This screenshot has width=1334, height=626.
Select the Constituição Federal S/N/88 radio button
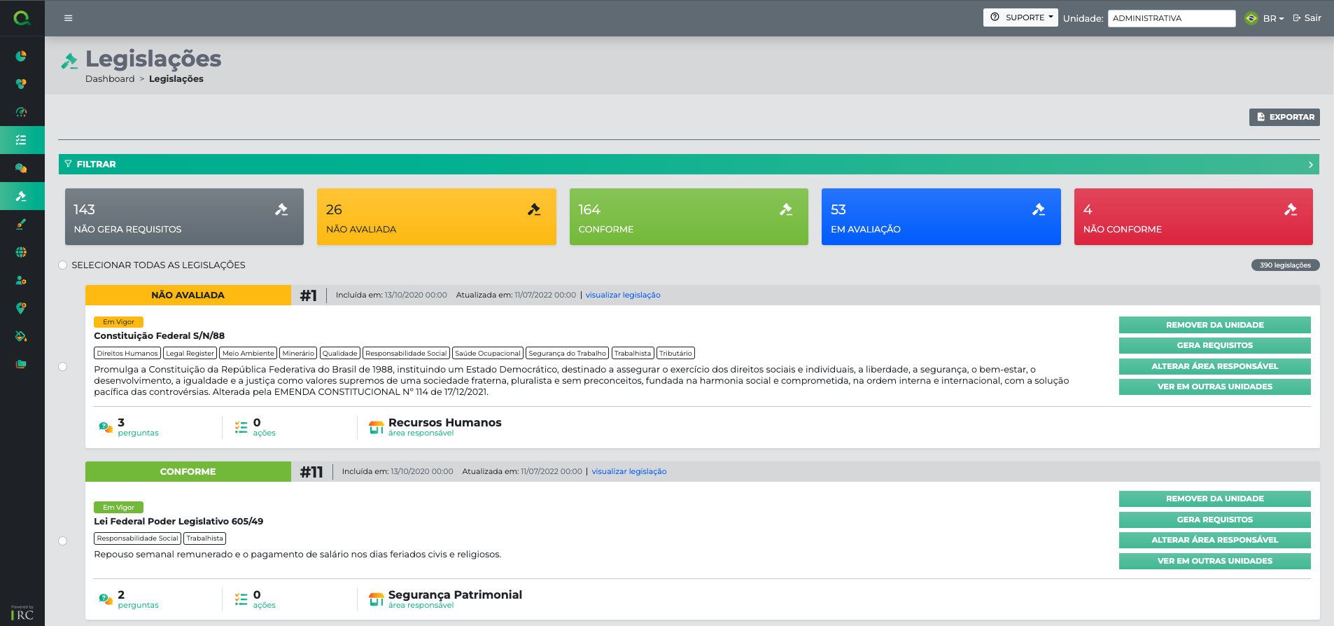[63, 367]
